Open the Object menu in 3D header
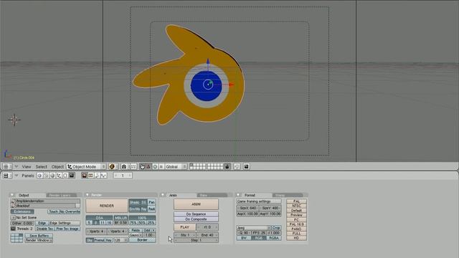Screen dimensions: 459x258 pos(57,166)
